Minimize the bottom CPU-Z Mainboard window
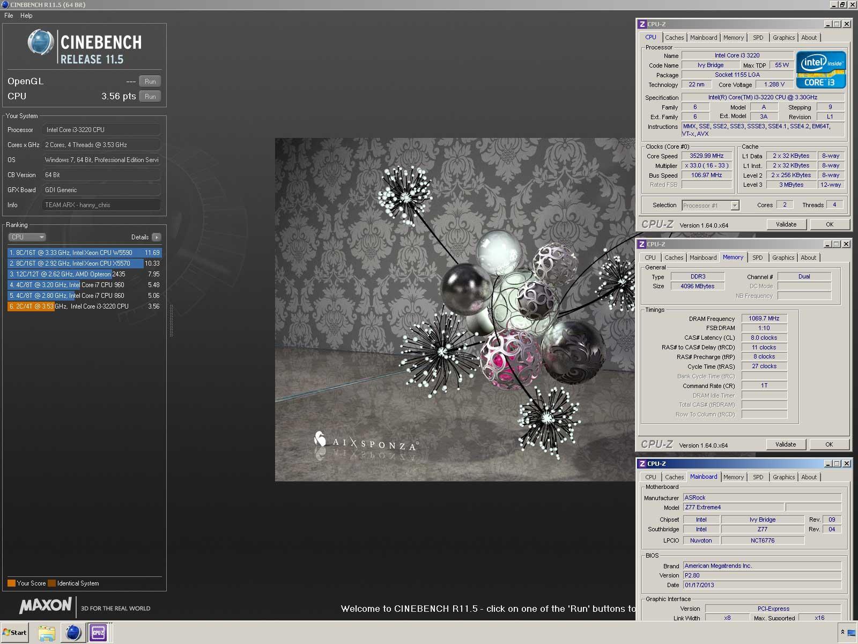This screenshot has height=644, width=858. pos(828,464)
